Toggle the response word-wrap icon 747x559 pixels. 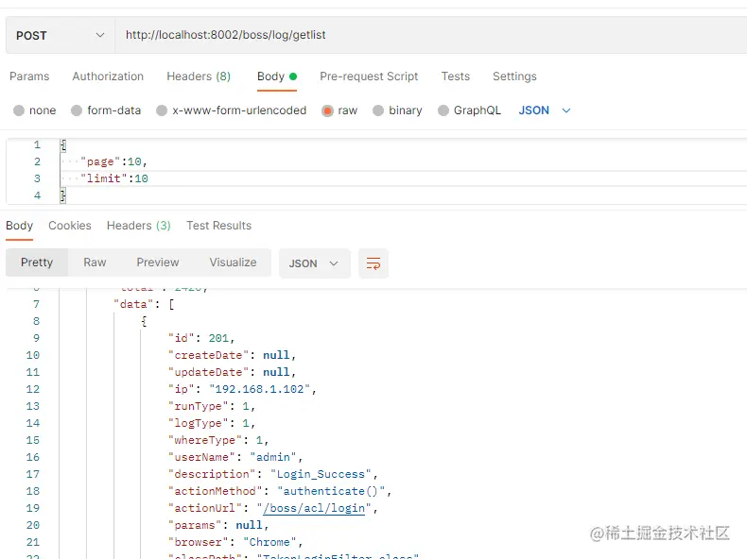(373, 263)
